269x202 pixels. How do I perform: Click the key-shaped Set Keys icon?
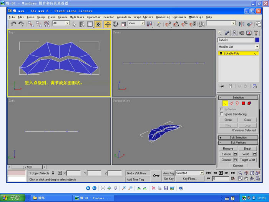click(x=156, y=176)
